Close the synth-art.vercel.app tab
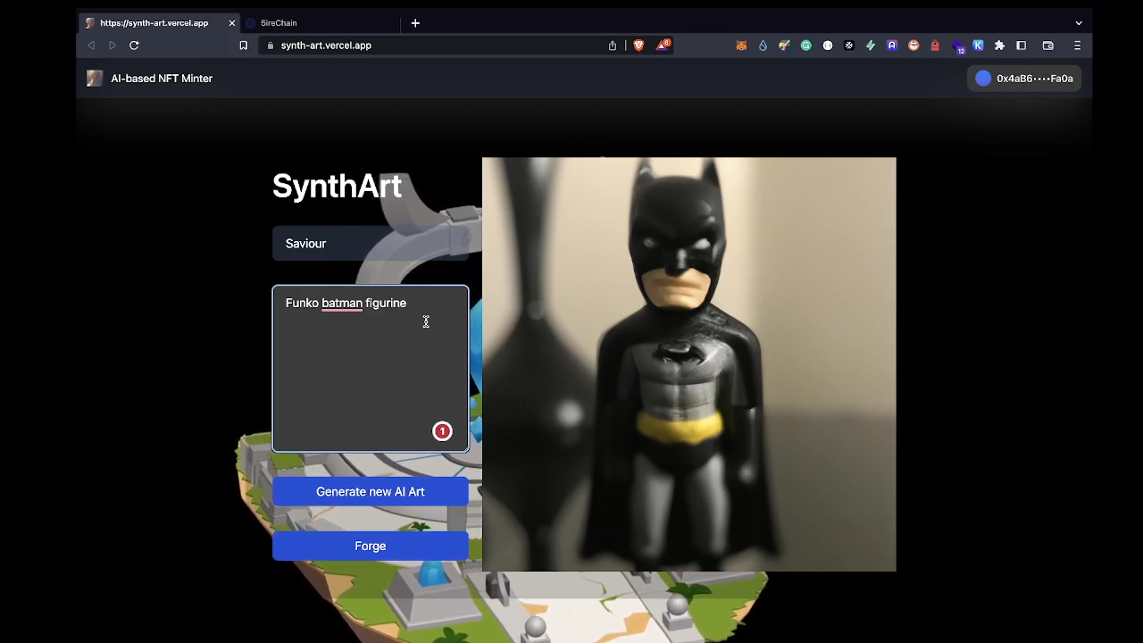This screenshot has width=1143, height=643. 232,23
